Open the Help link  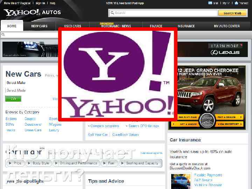pyautogui.click(x=52, y=3)
